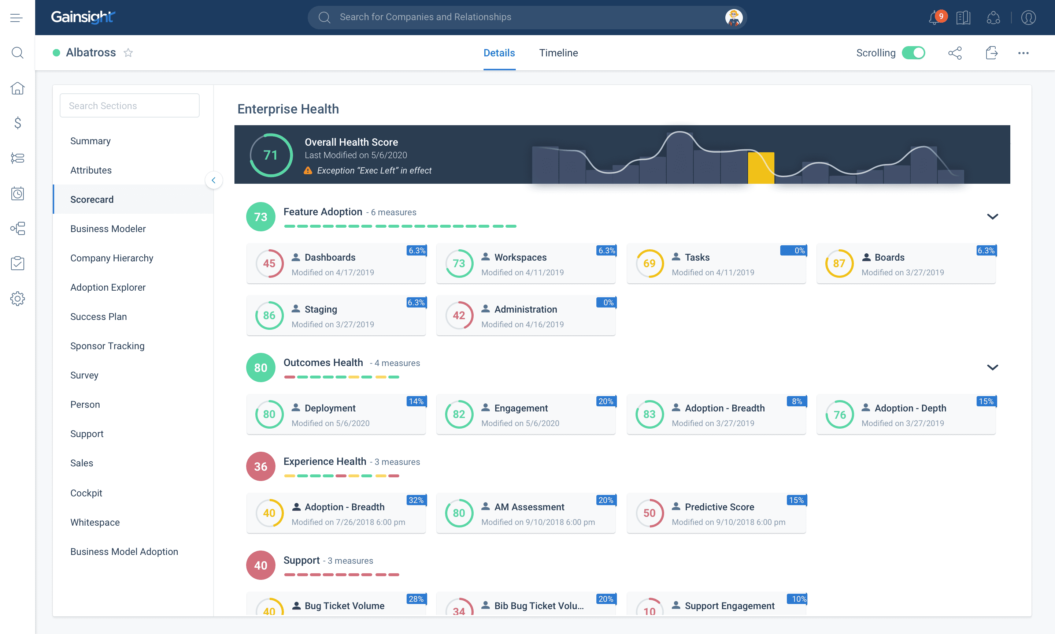Open the dollar sign revenue icon
1055x634 pixels.
18,123
